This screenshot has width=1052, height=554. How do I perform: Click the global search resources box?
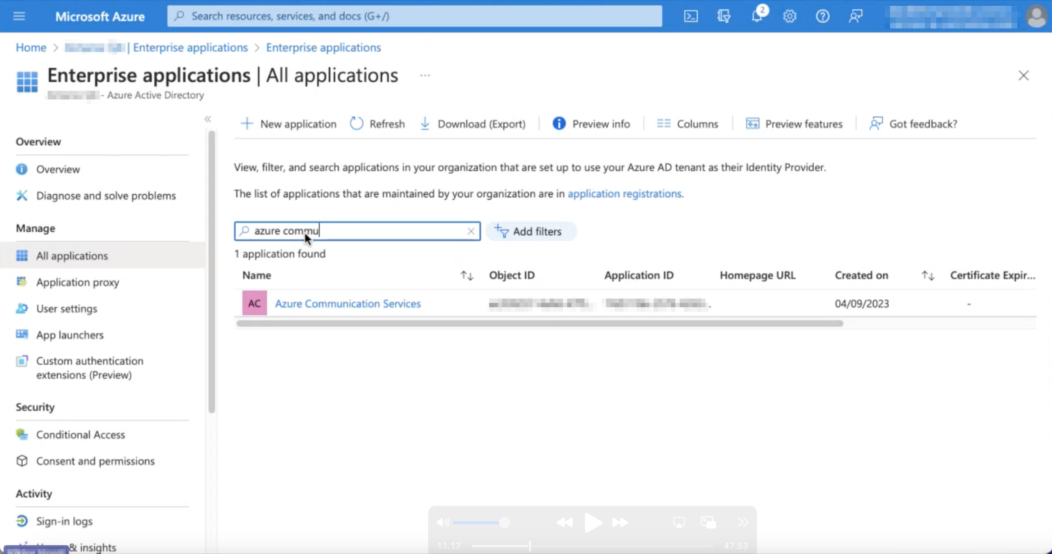click(x=414, y=16)
